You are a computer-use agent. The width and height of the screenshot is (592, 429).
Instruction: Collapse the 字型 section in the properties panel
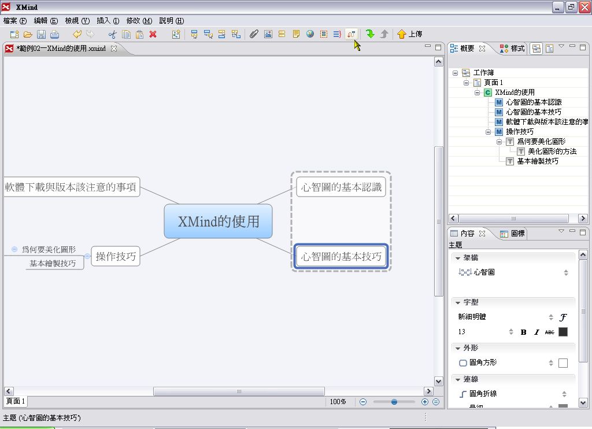[458, 303]
